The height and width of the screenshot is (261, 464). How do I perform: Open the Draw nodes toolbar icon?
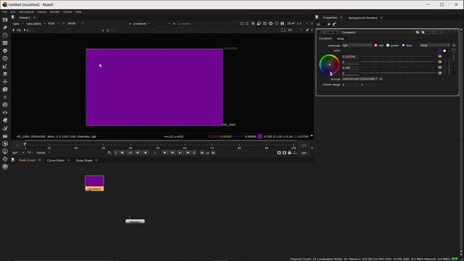coord(5,28)
